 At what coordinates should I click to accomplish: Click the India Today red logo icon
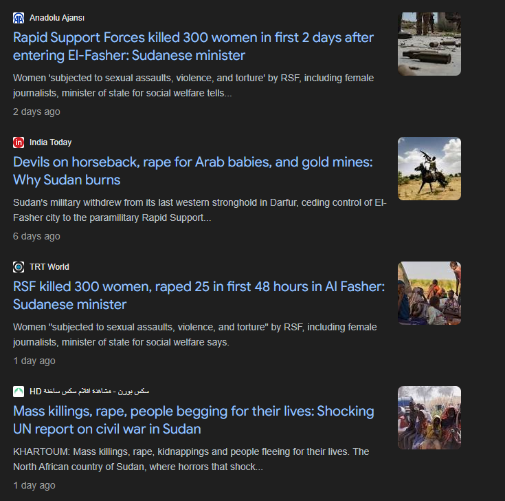pyautogui.click(x=19, y=142)
